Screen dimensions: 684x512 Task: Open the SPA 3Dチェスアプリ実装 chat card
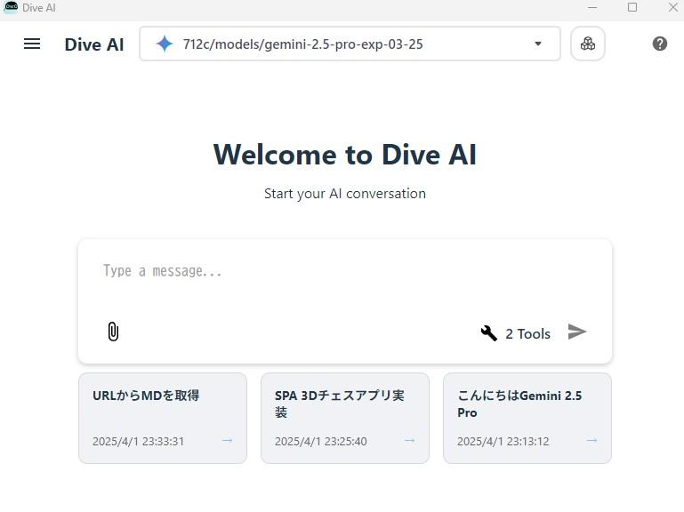tap(345, 418)
